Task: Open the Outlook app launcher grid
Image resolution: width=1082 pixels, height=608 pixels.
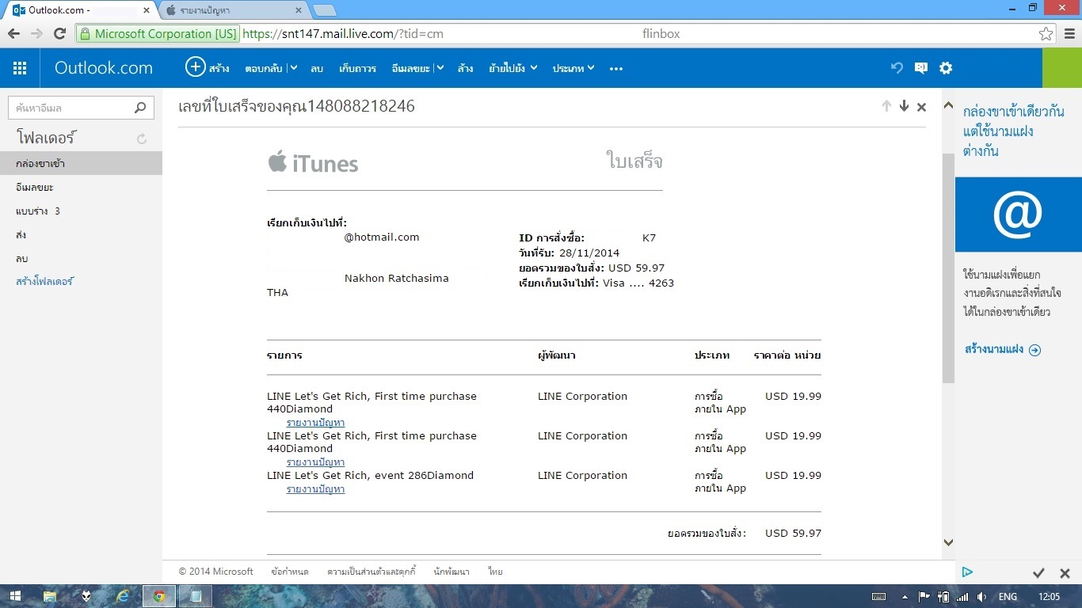Action: coord(20,68)
